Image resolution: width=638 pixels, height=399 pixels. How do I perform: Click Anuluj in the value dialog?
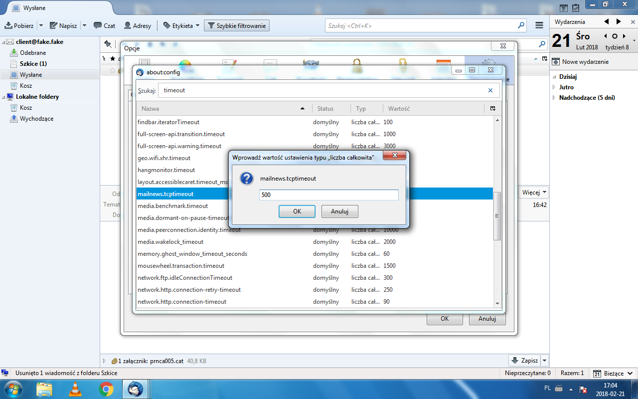click(x=340, y=211)
